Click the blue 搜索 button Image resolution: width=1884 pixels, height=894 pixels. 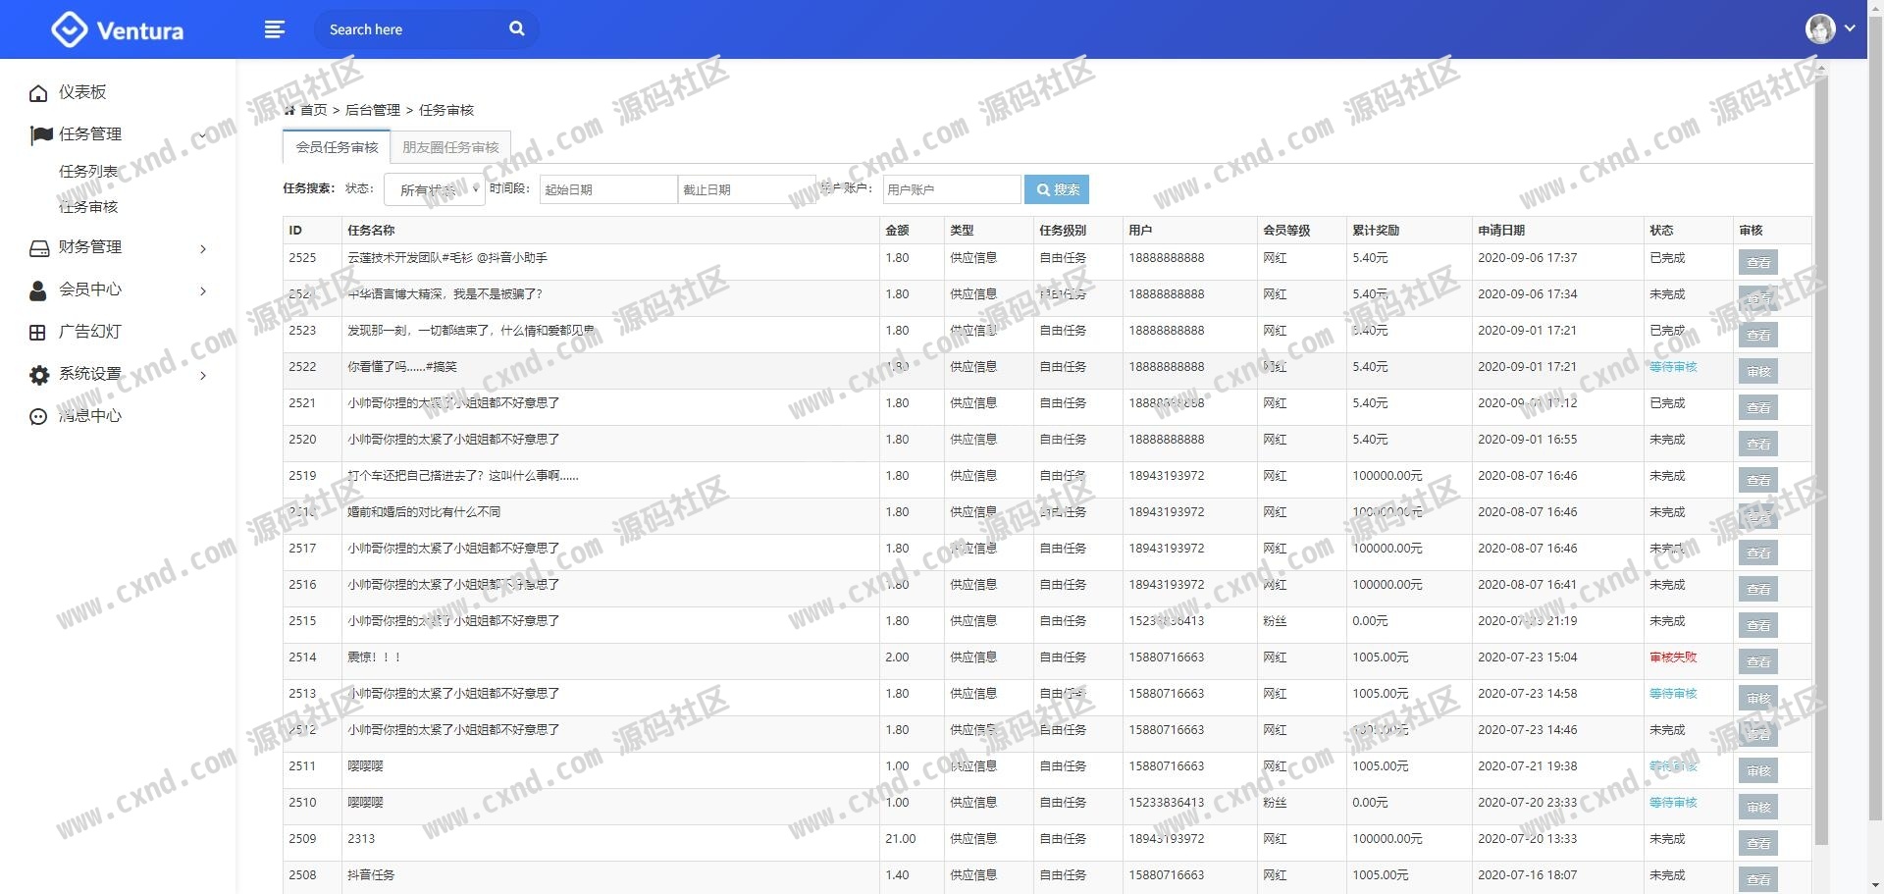[1057, 189]
